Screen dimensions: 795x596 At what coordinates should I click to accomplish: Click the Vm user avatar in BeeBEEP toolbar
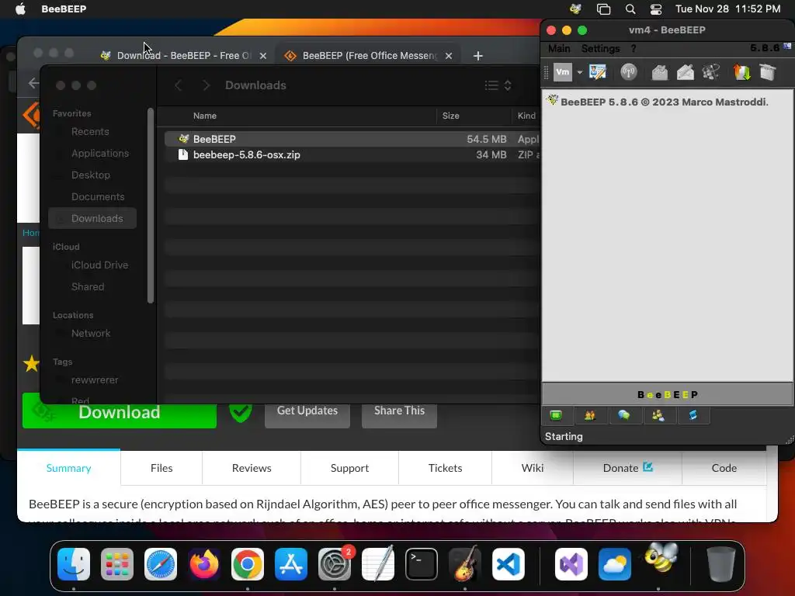[562, 72]
